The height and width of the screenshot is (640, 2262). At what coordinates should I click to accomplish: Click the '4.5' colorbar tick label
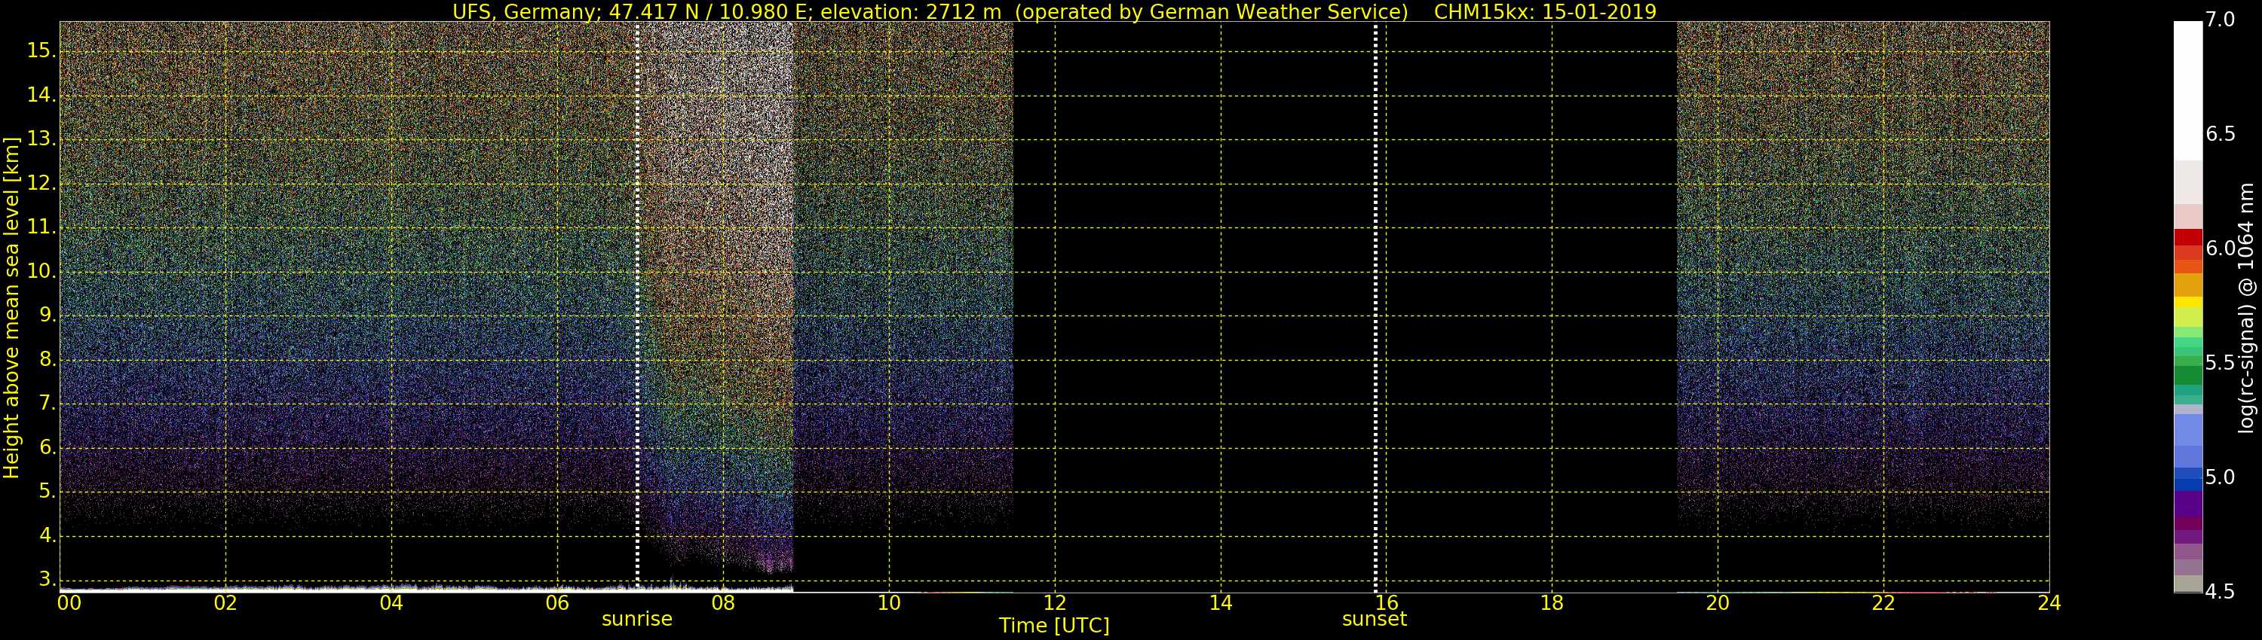coord(2220,592)
